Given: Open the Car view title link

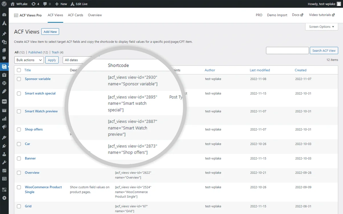Looking at the screenshot, I should pyautogui.click(x=27, y=144).
